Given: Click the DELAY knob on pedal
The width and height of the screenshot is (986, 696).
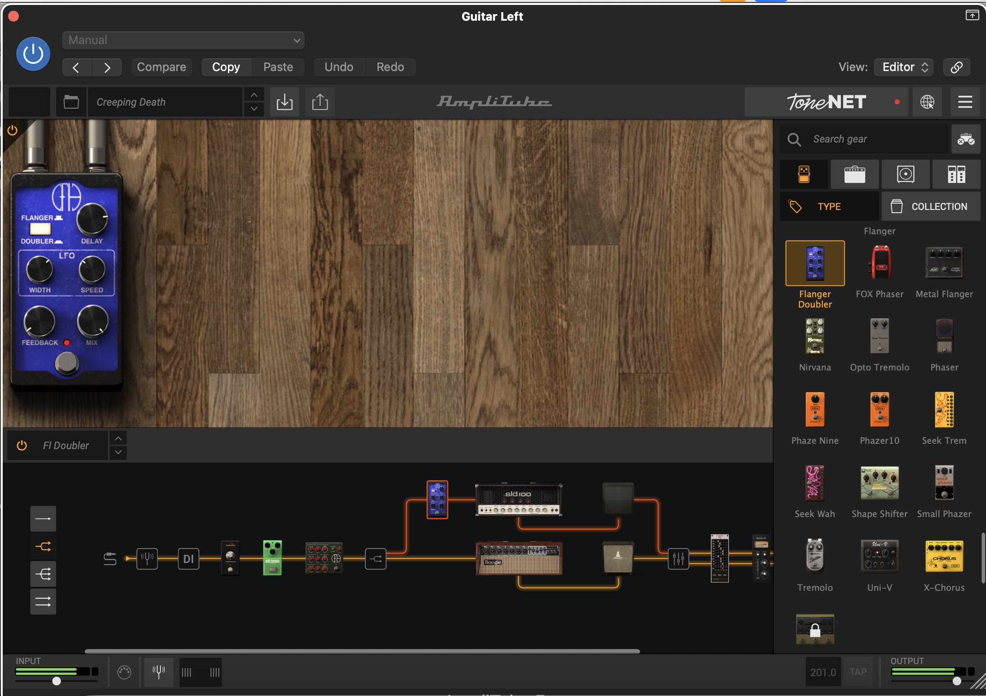Looking at the screenshot, I should (x=92, y=219).
